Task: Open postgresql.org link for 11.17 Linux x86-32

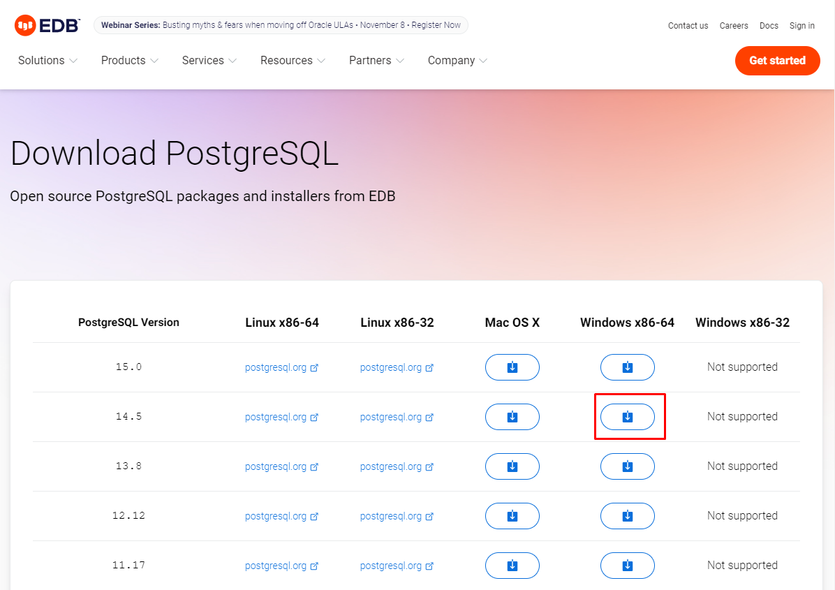Action: pos(397,566)
